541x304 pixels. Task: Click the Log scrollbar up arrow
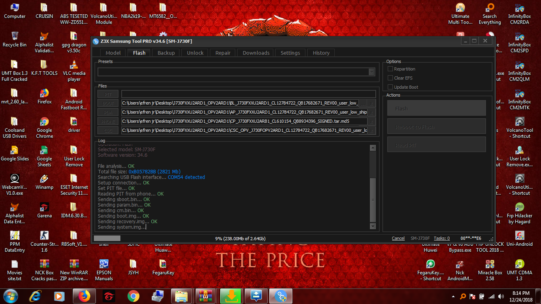tap(372, 148)
